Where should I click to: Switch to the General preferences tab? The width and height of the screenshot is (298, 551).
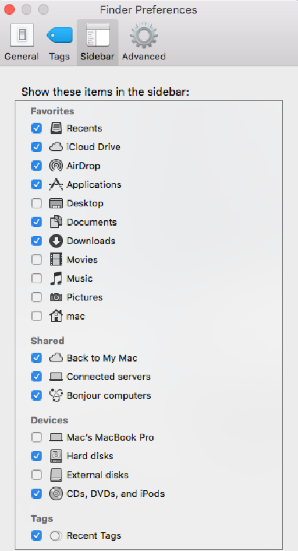point(22,42)
